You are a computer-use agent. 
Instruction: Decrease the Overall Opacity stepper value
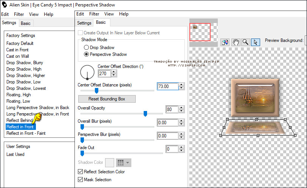pyautogui.click(x=181, y=111)
